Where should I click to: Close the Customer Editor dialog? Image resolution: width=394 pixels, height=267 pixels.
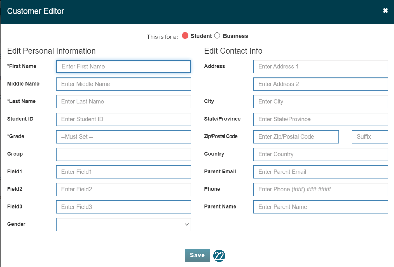click(385, 11)
